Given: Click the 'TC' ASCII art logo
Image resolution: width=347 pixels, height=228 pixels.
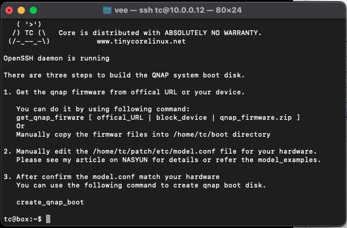Looking at the screenshot, I should (29, 33).
